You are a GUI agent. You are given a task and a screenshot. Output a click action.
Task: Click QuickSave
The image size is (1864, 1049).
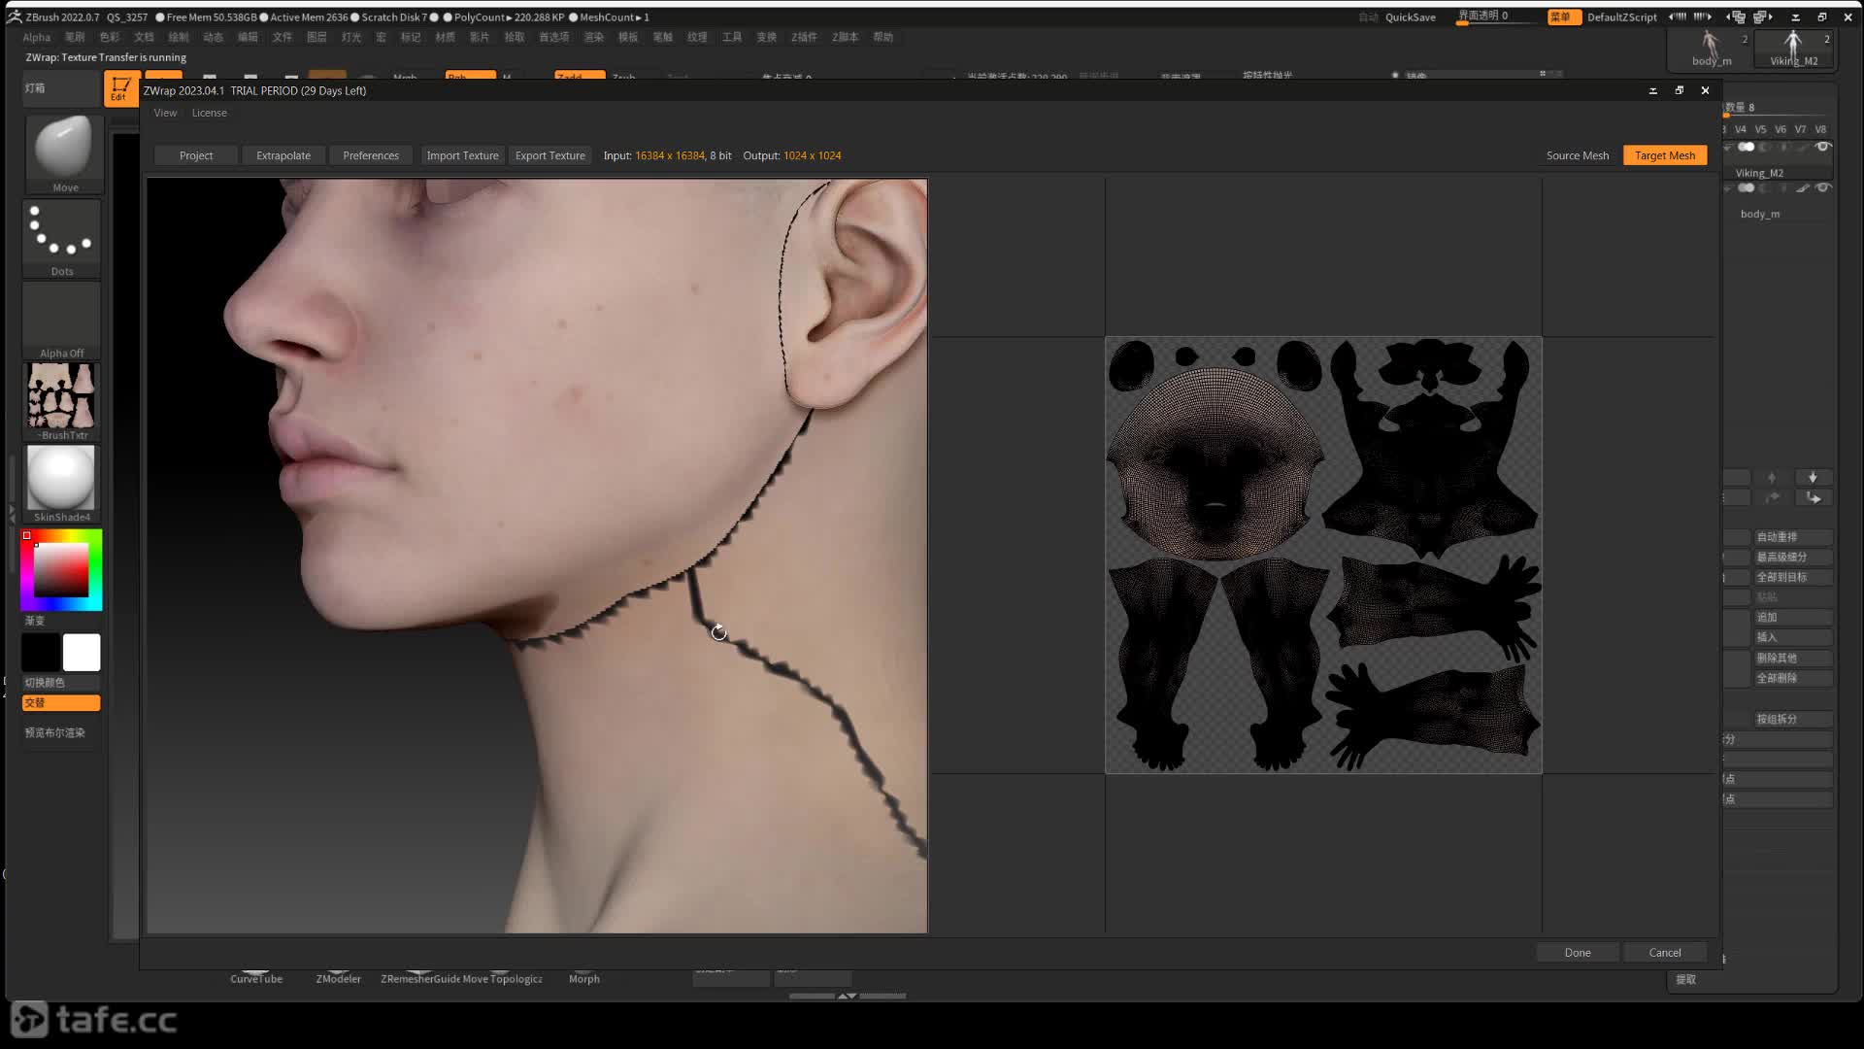(1410, 17)
